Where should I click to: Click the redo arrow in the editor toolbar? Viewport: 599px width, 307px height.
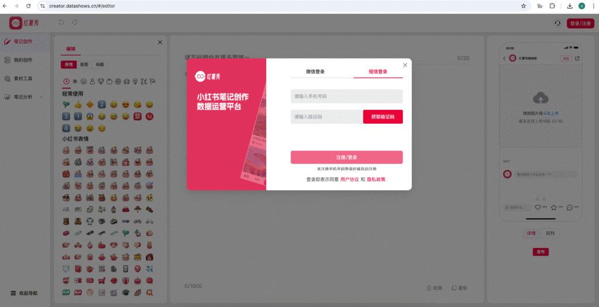coord(75,23)
